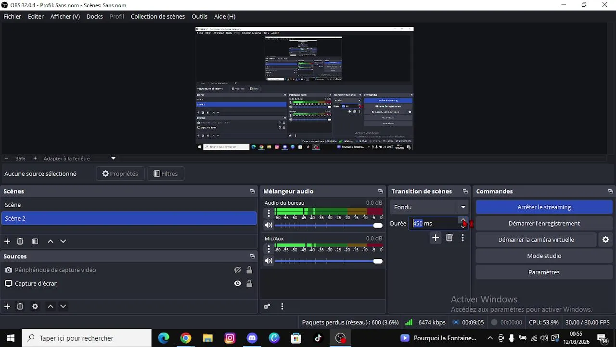Open transition properties three dots
Image resolution: width=616 pixels, height=347 pixels.
[462, 238]
